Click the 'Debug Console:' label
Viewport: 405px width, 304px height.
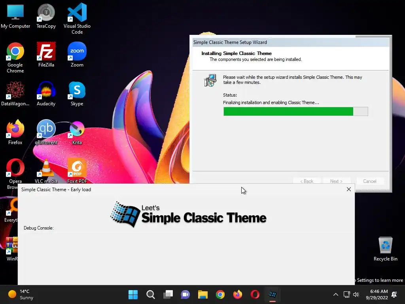pyautogui.click(x=38, y=228)
